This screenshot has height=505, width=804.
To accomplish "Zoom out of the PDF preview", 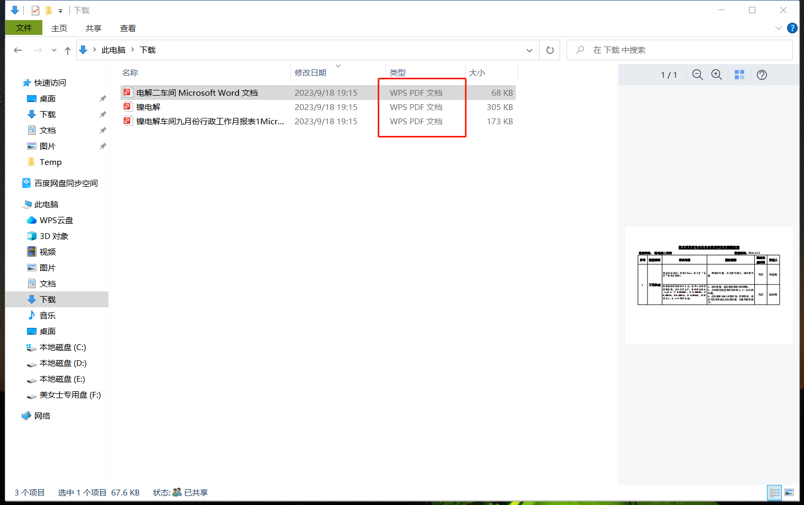I will tap(697, 75).
